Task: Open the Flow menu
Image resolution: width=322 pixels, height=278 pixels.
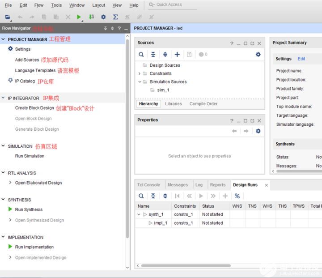Action: 39,5
